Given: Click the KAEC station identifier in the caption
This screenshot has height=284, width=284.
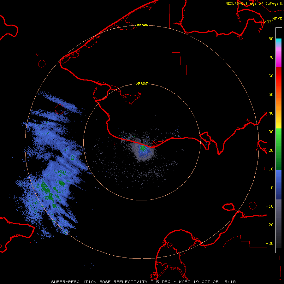Looking at the screenshot, I should (185, 282).
